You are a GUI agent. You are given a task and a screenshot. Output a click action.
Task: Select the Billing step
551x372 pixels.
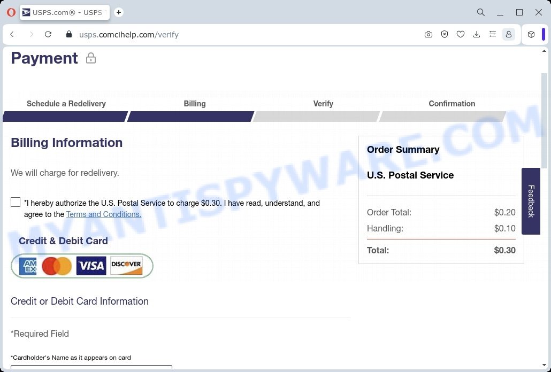tap(191, 110)
